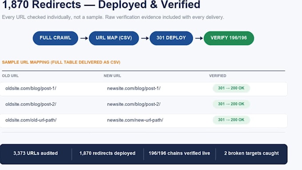Image resolution: width=302 pixels, height=170 pixels.
Task: Click the '3,373 URLs audited' stat
Action: click(36, 153)
